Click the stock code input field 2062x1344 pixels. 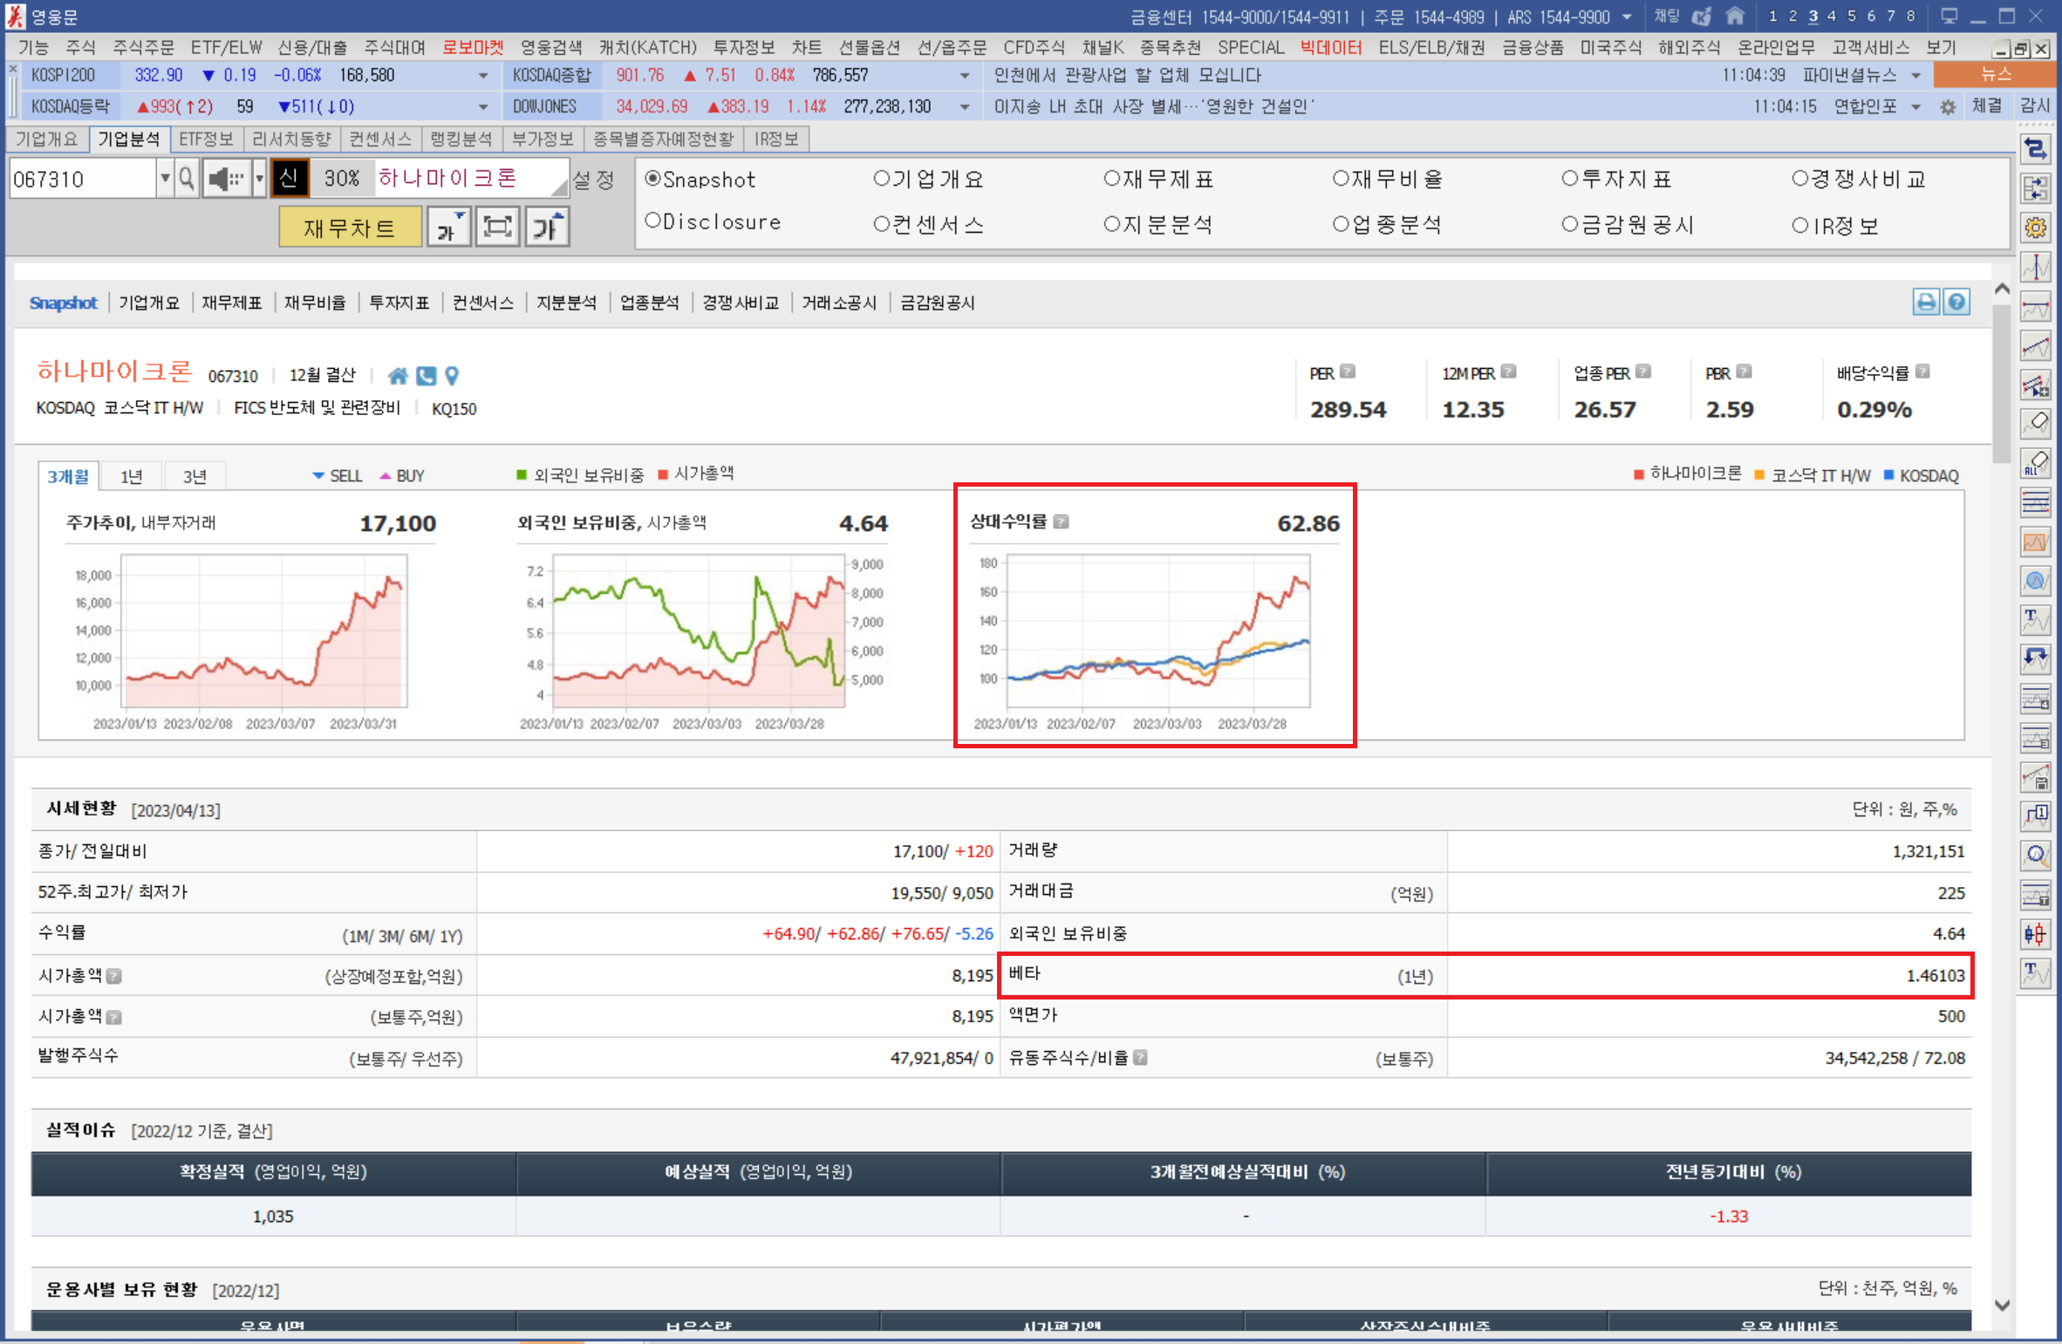[x=81, y=179]
